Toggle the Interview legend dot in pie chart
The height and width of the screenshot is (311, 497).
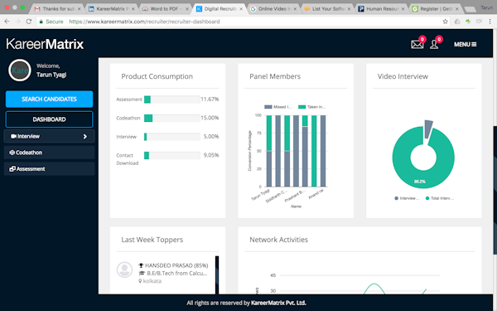point(396,198)
